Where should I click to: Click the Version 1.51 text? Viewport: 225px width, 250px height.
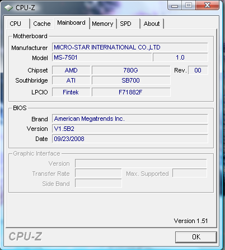click(x=191, y=221)
